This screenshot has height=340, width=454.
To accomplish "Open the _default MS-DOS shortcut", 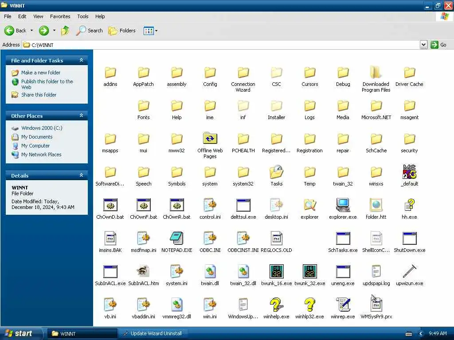I will point(409,172).
